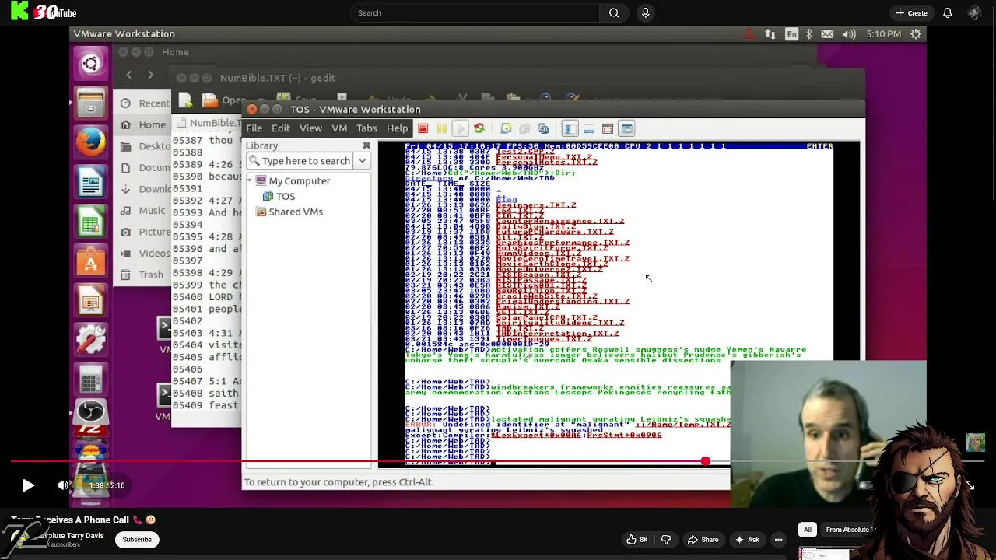Open the Edit menu in VMware
996x560 pixels.
click(x=281, y=128)
